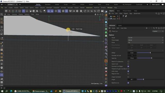Open Windows taskbar search icon
165x93 pixels.
pyautogui.click(x=6, y=91)
